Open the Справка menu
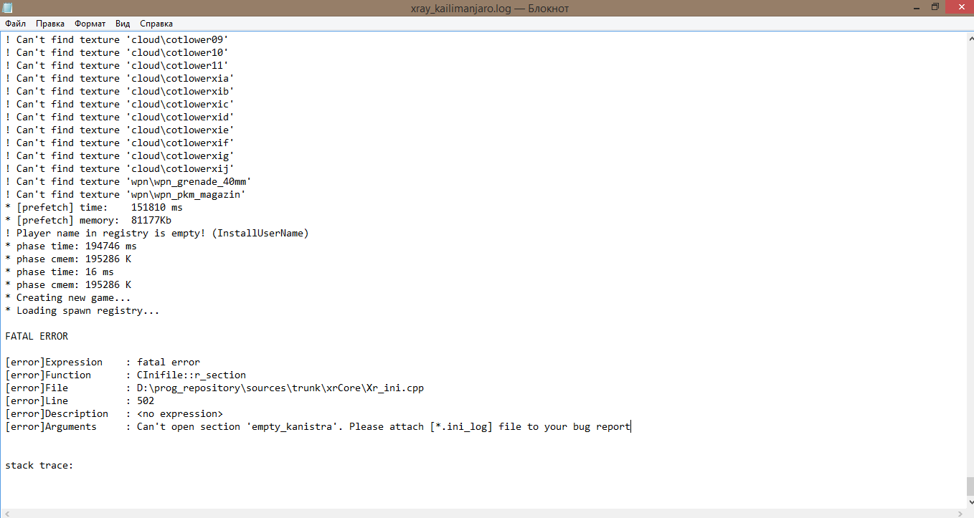This screenshot has height=518, width=974. tap(156, 24)
